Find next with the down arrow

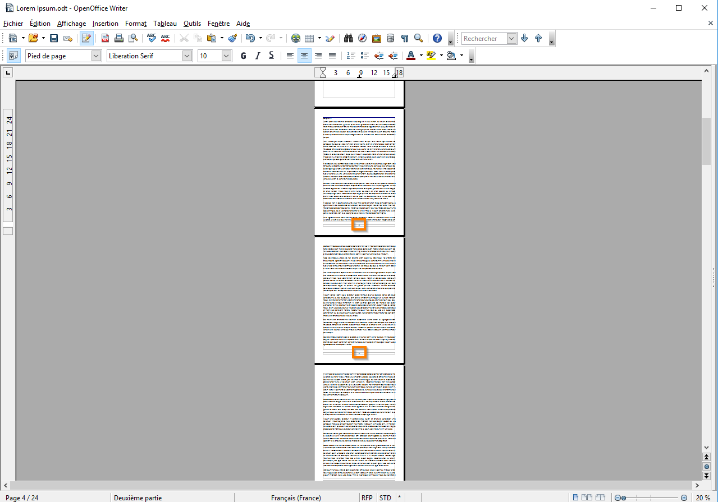pos(524,38)
